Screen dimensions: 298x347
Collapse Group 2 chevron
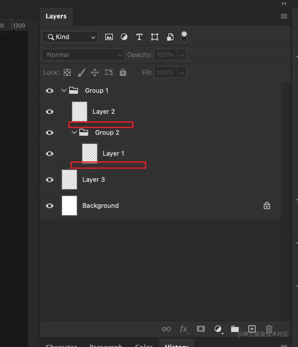pyautogui.click(x=74, y=132)
